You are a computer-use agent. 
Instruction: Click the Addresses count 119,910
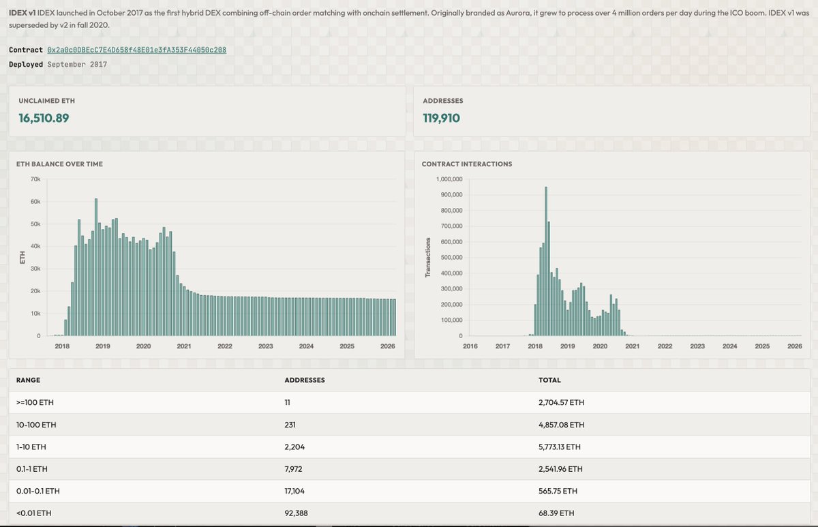441,118
